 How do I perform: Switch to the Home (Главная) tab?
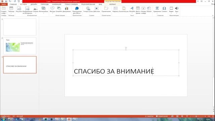[x=13, y=4]
